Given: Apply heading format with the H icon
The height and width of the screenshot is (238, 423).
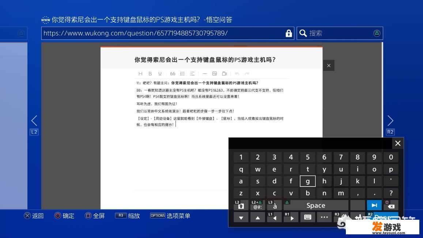Looking at the screenshot, I should [140, 73].
